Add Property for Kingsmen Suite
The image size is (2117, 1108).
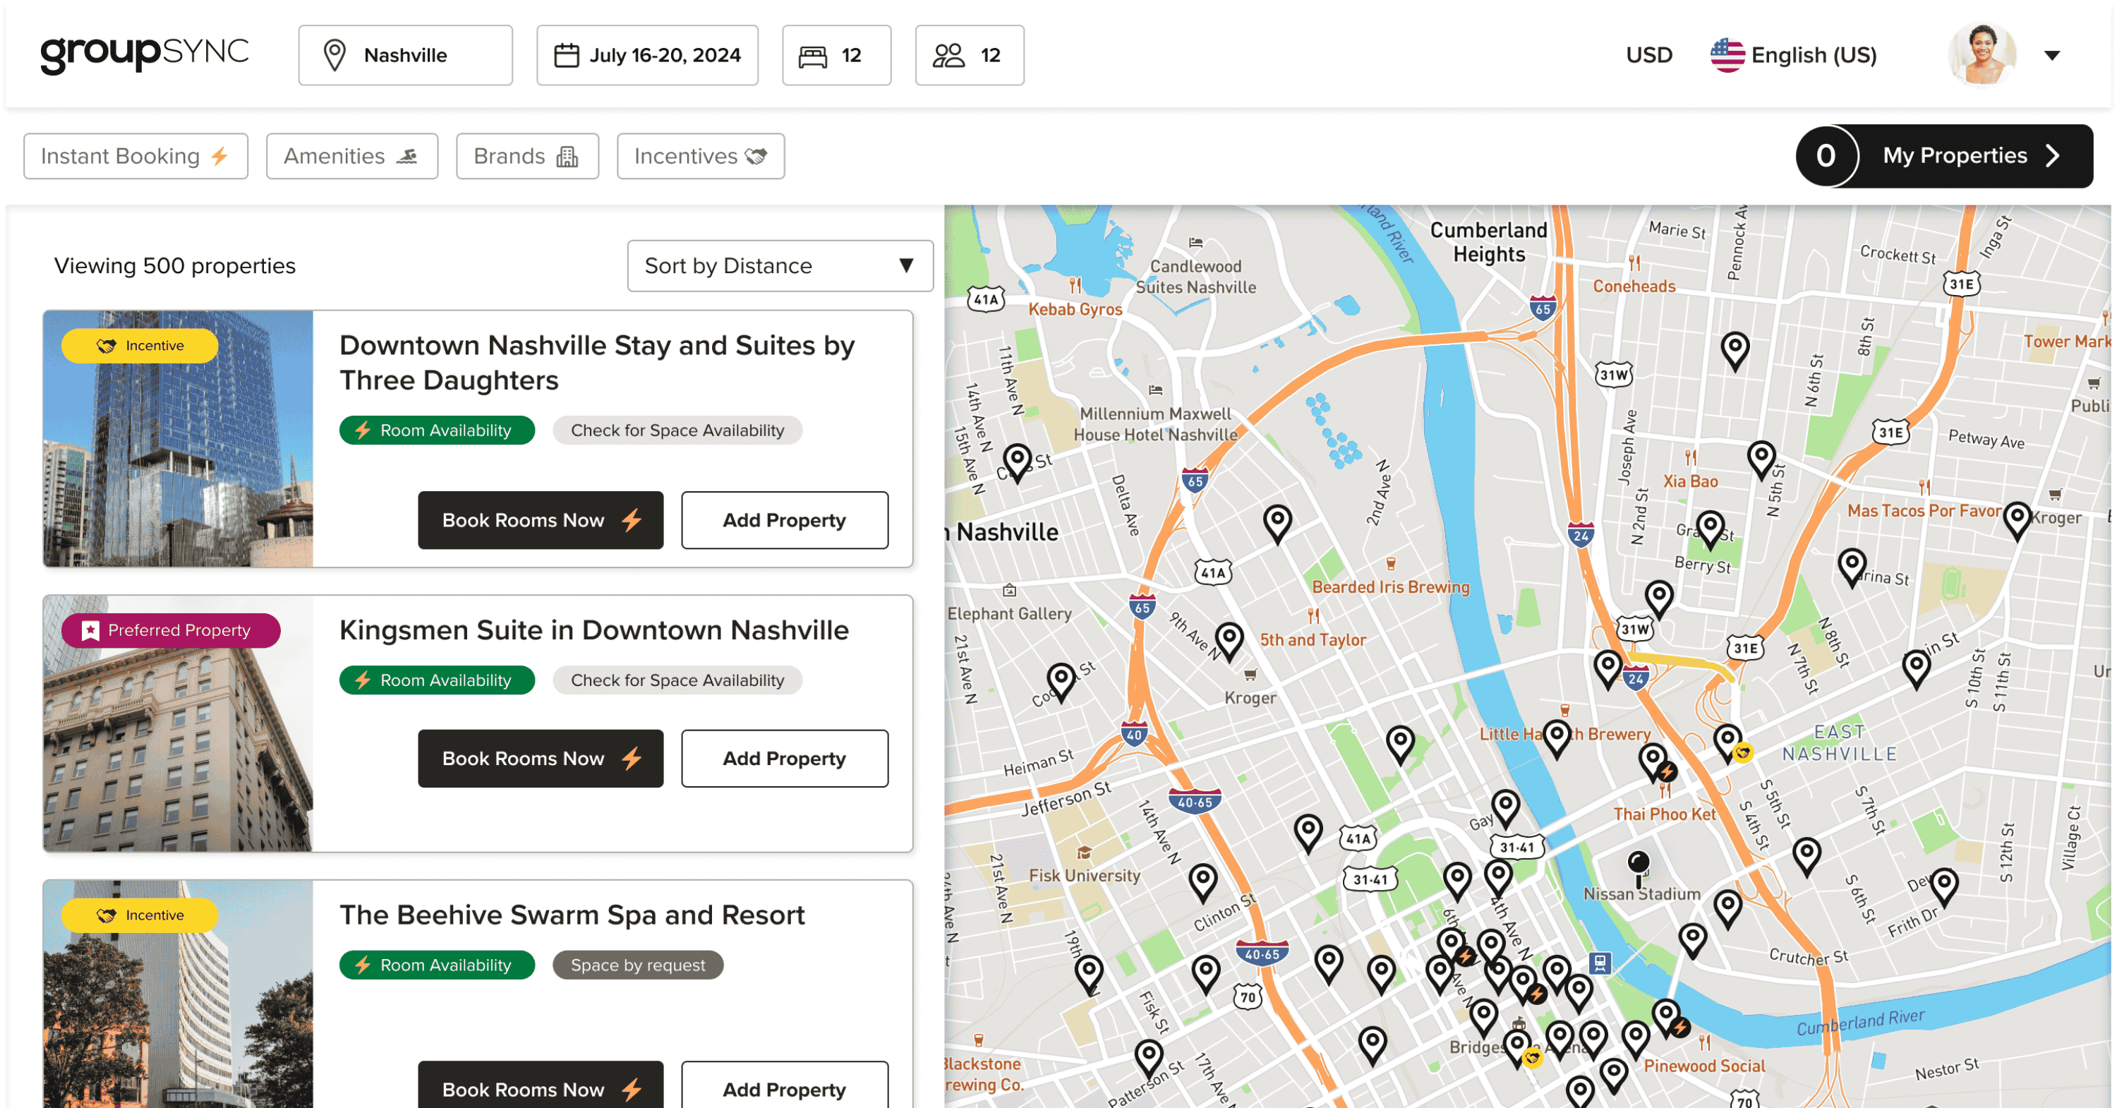pyautogui.click(x=784, y=759)
